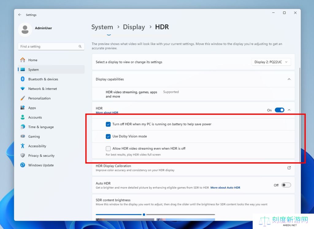The height and width of the screenshot is (229, 314).
Task: Turn off the HDR toggle switch
Action: pyautogui.click(x=279, y=110)
